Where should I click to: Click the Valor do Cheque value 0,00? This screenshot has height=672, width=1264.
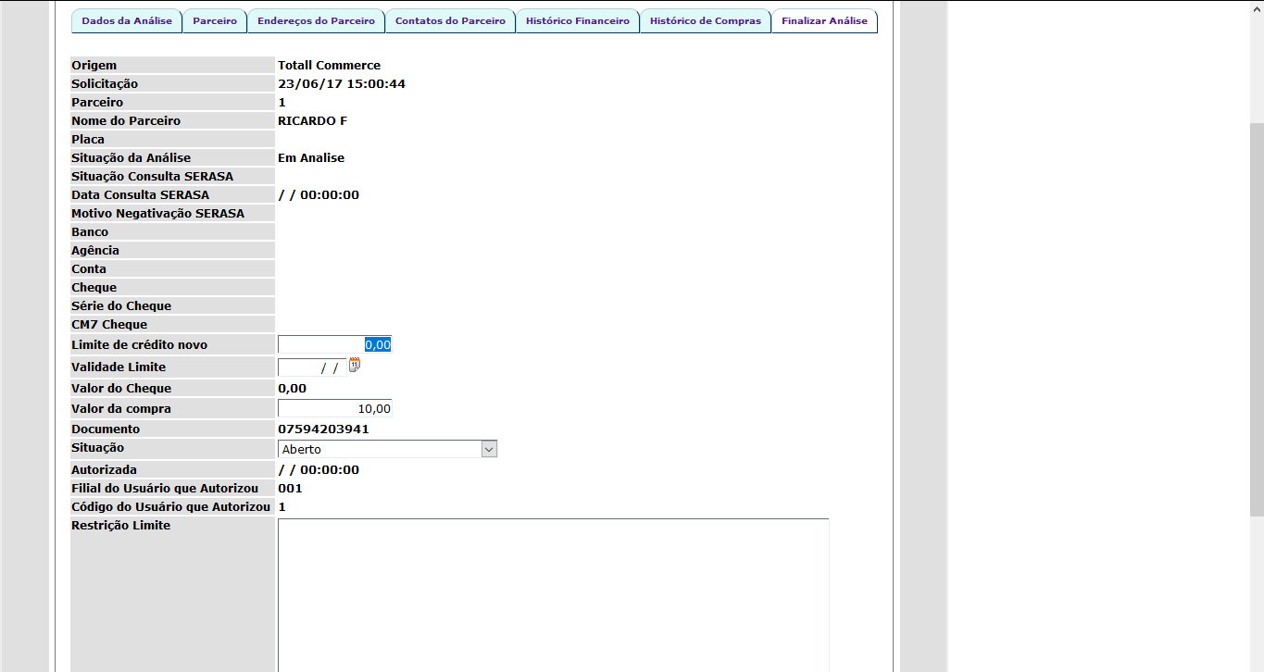click(x=292, y=389)
